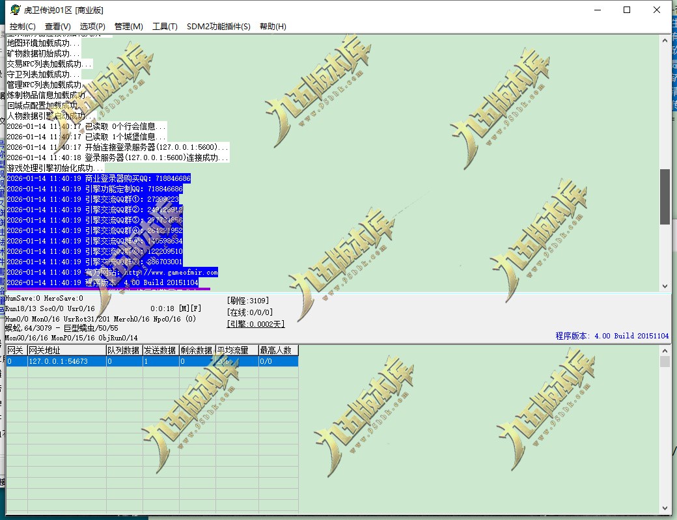
Task: Click log line 守卫列表加载成功
Action: click(43, 74)
